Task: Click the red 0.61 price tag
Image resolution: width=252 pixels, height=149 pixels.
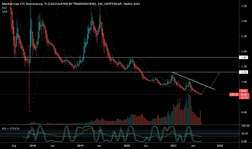Action: point(244,91)
